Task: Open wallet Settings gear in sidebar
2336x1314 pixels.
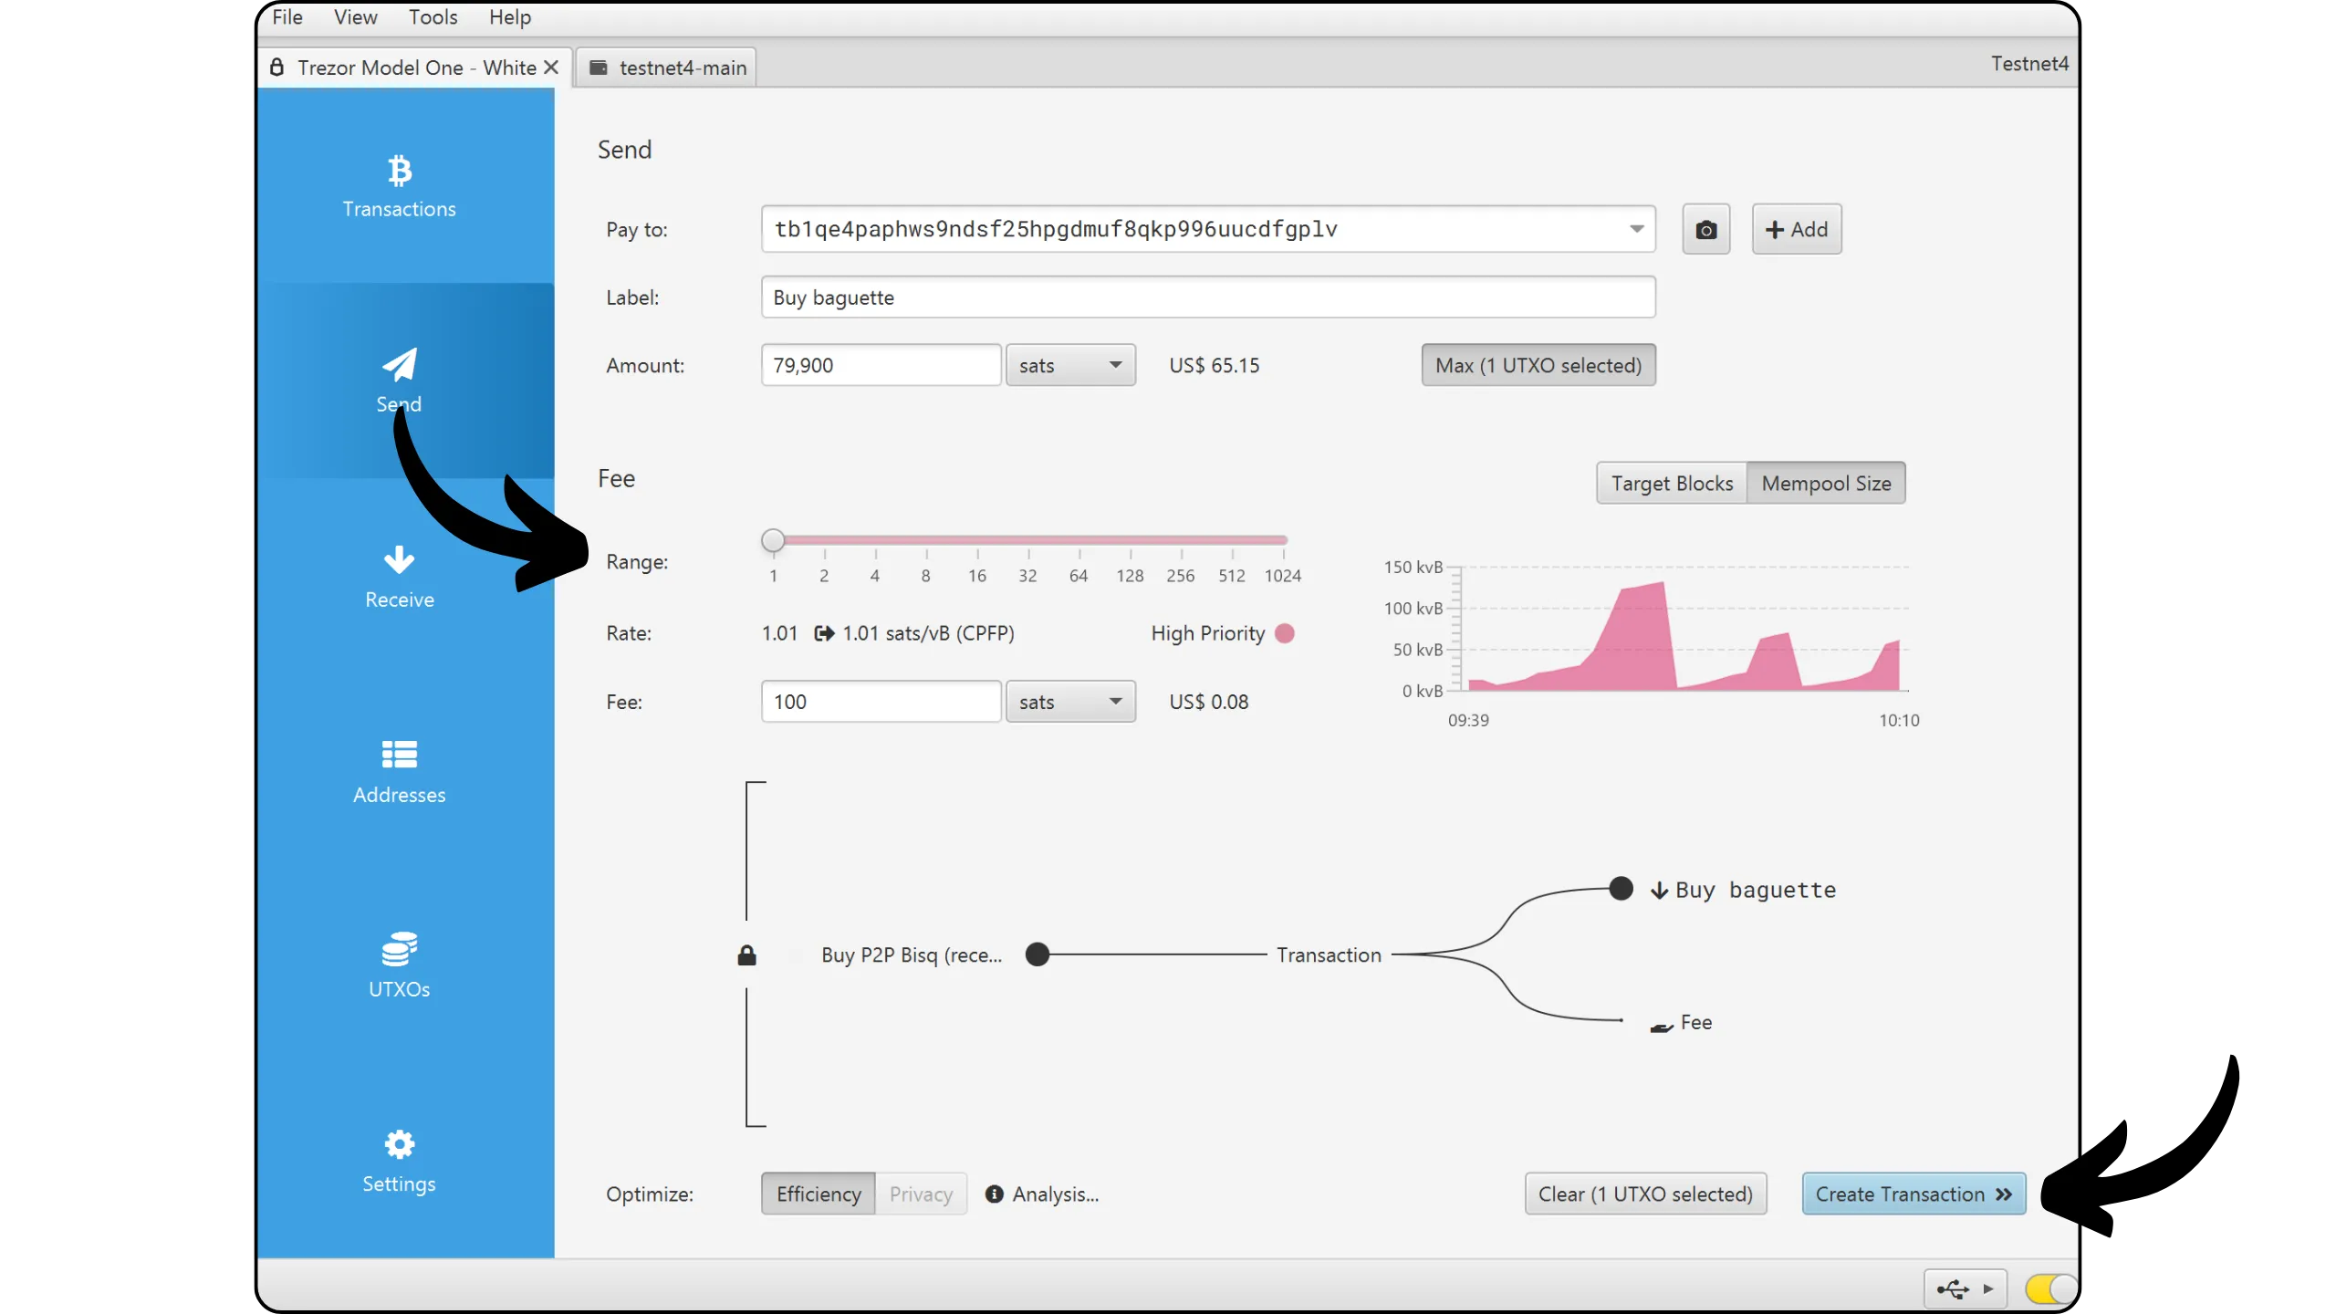Action: click(399, 1144)
